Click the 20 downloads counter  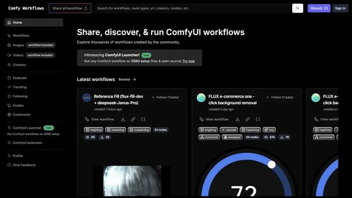[105, 137]
